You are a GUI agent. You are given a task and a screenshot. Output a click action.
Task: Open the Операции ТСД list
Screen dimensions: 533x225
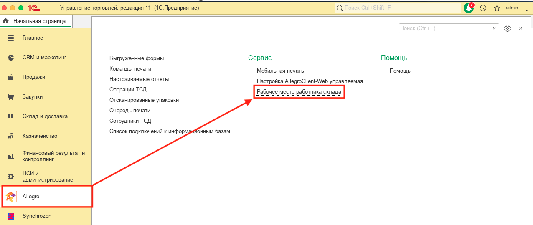(x=128, y=89)
